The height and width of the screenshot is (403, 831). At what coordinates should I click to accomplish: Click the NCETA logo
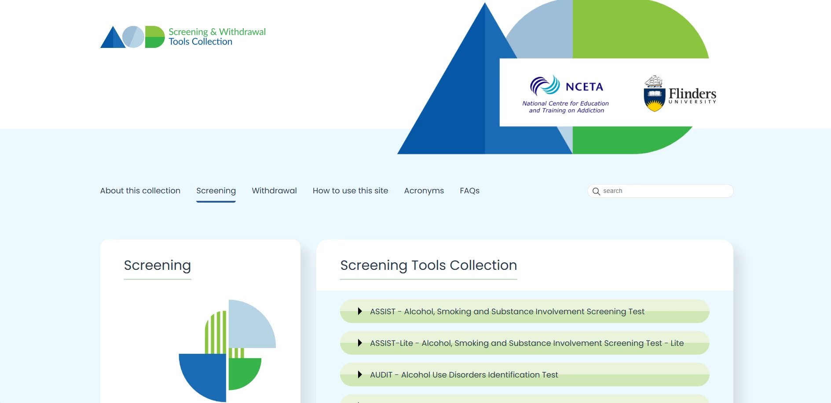[565, 93]
